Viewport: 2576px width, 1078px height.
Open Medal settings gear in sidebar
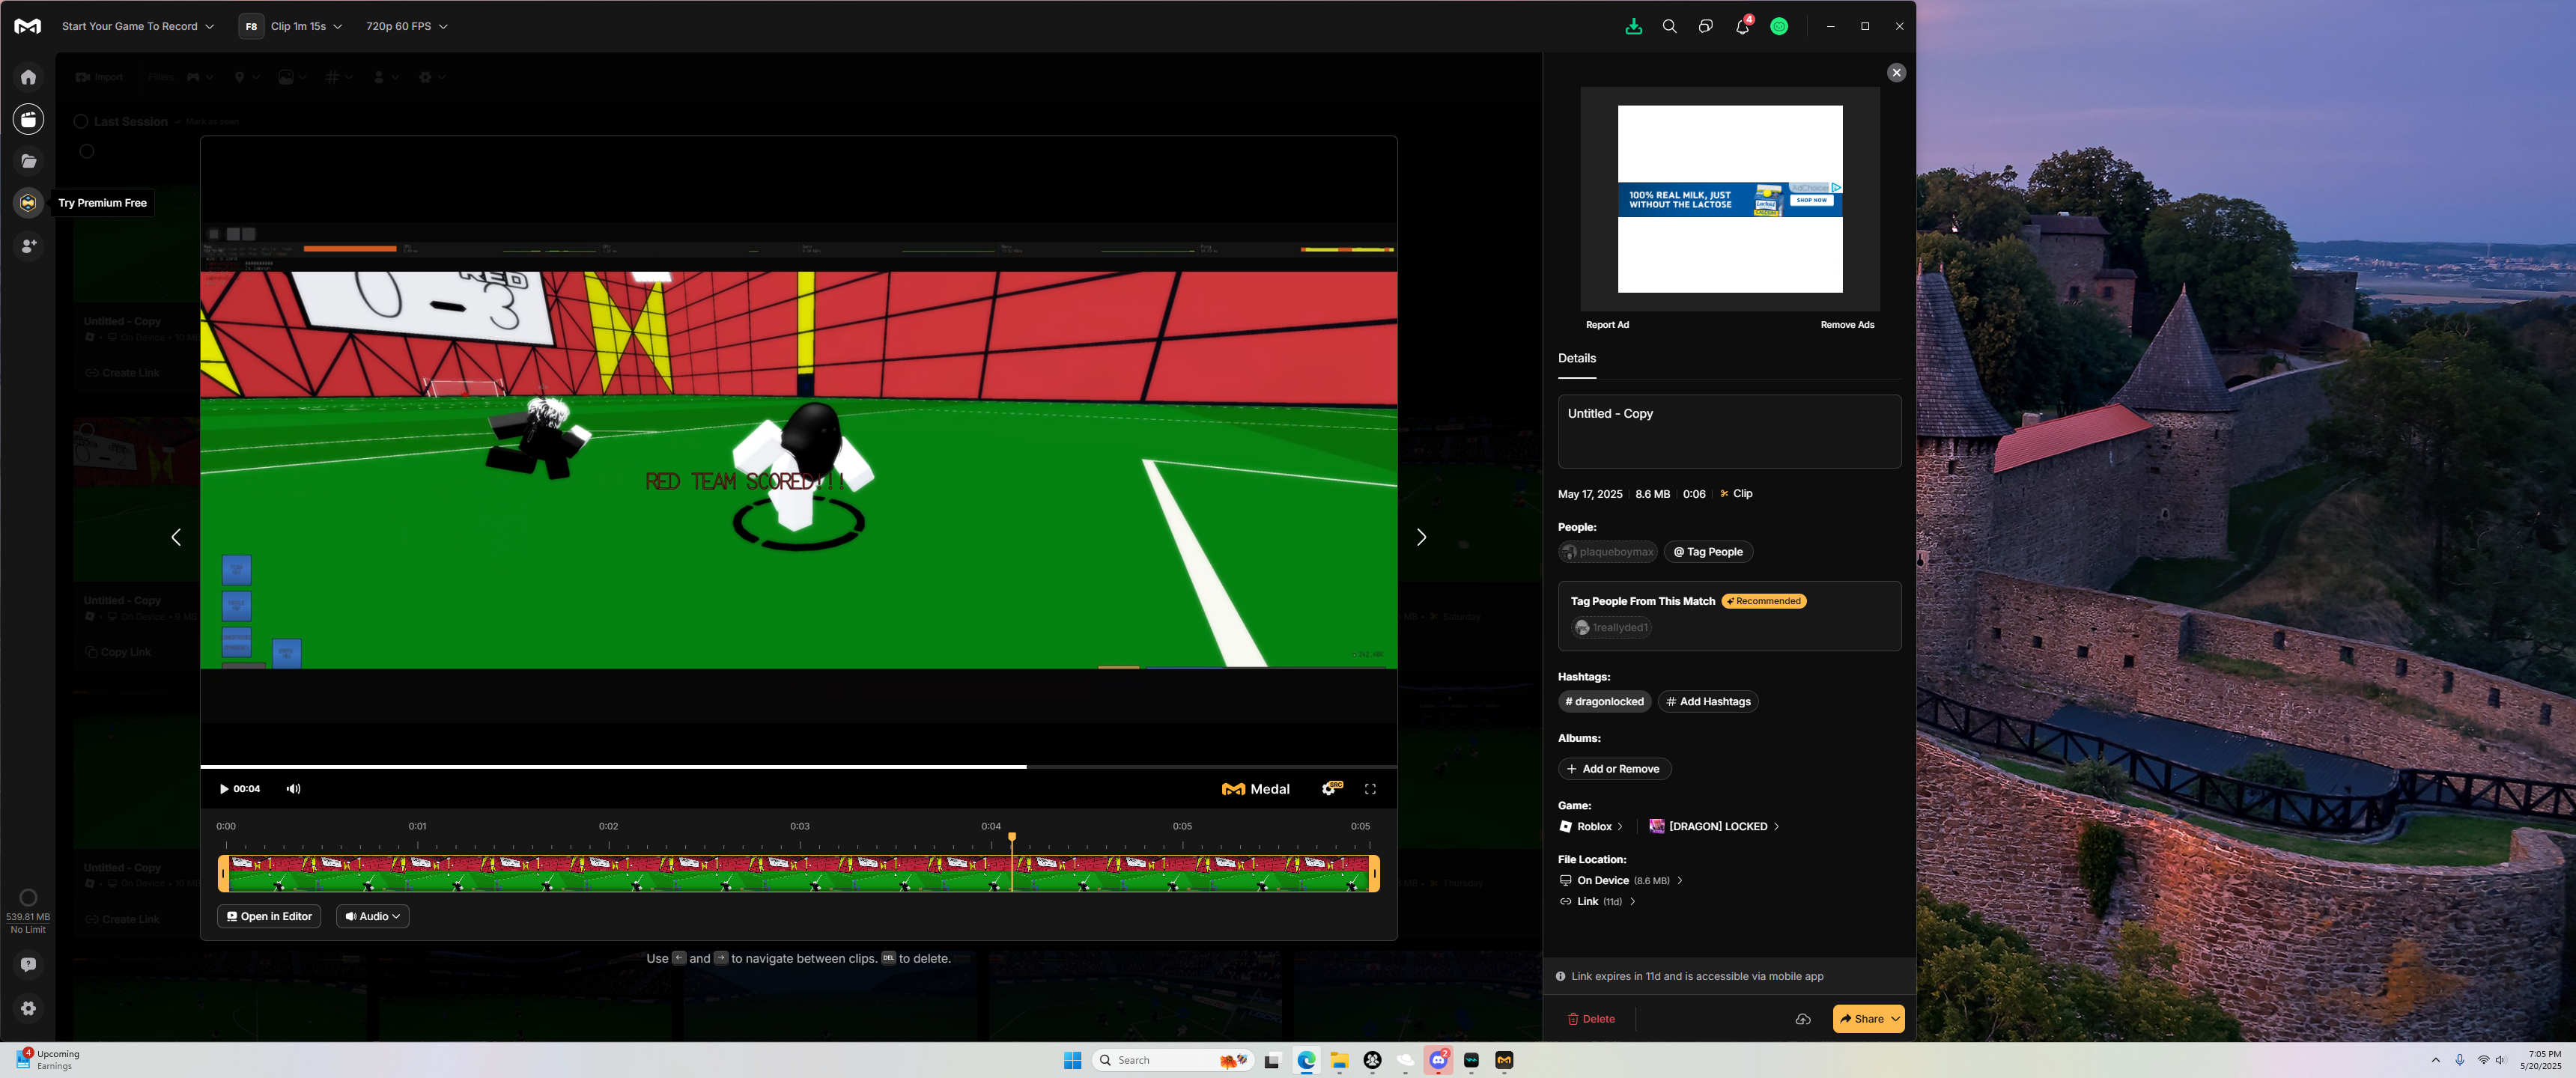tap(28, 1009)
